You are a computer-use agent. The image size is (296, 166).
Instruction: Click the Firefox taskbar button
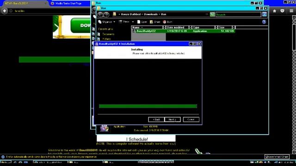click(50, 162)
